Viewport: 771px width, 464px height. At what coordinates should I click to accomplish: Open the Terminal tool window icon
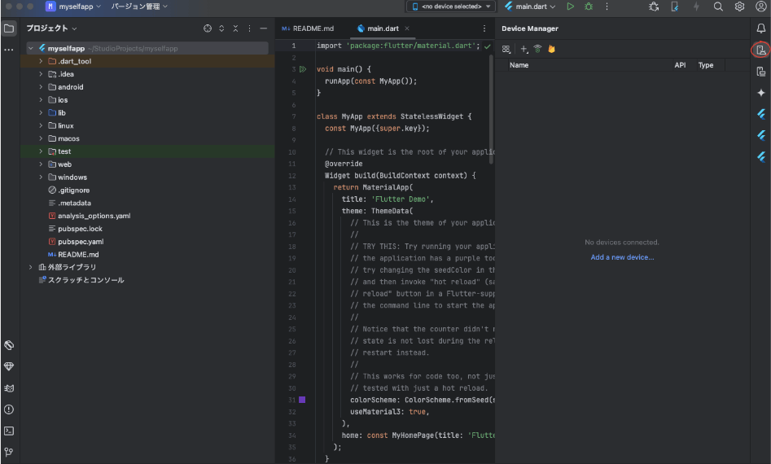pos(9,431)
